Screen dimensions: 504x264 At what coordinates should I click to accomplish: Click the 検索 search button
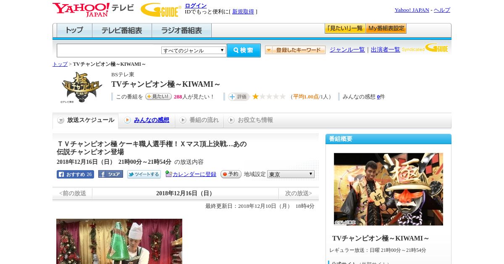tap(244, 50)
